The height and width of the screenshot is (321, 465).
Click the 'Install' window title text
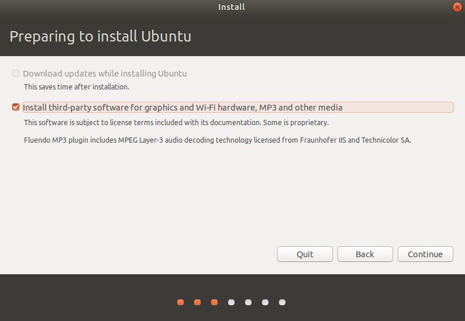pyautogui.click(x=232, y=7)
